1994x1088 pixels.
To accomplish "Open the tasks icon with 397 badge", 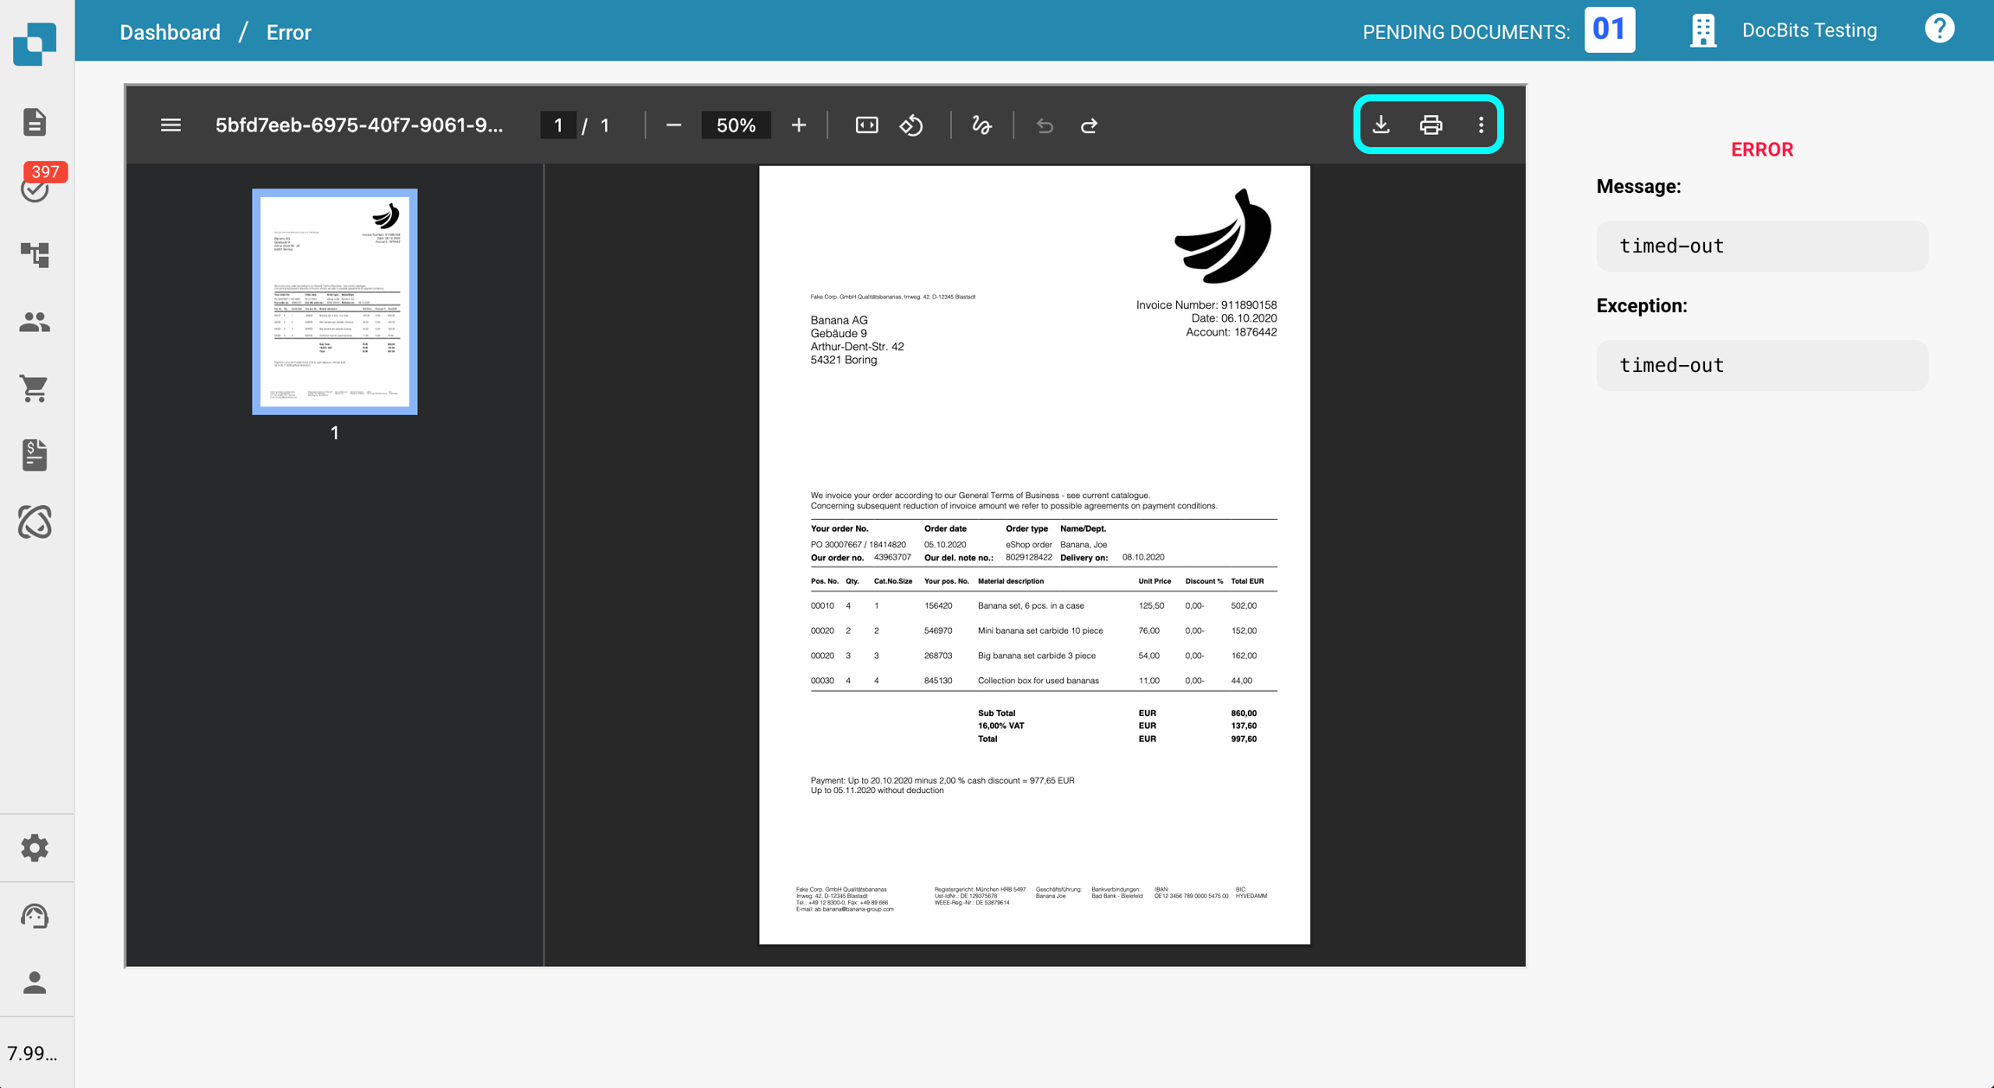I will [35, 187].
